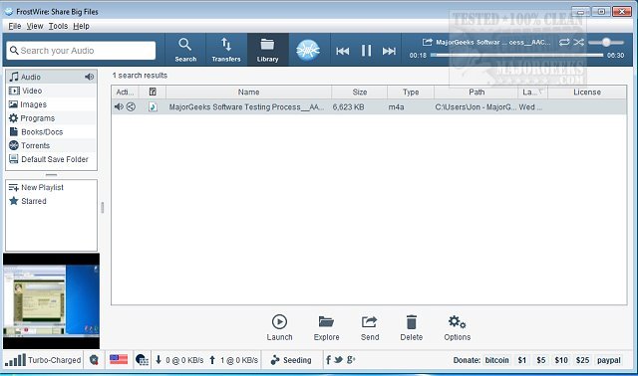Select Torrents in the library sidebar

51,145
